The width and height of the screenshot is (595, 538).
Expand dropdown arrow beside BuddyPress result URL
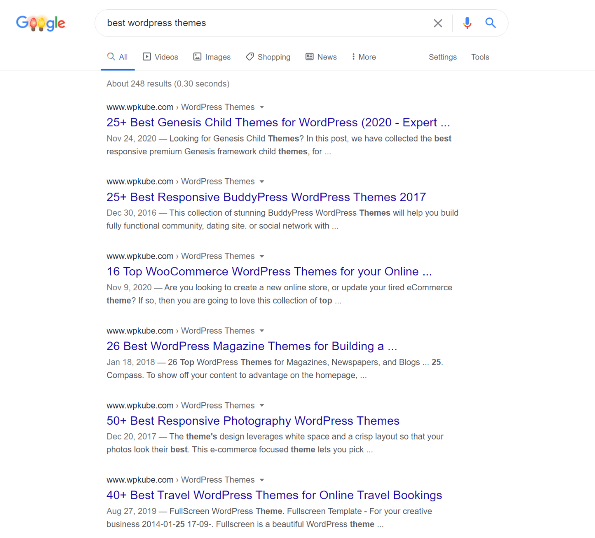click(x=262, y=182)
